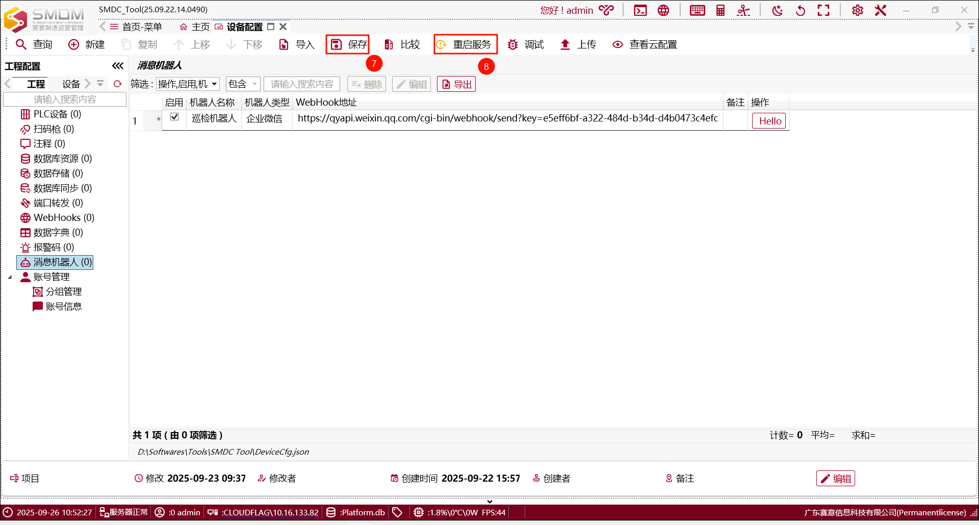
Task: Click the refresh rotate icon in title bar
Action: [801, 10]
